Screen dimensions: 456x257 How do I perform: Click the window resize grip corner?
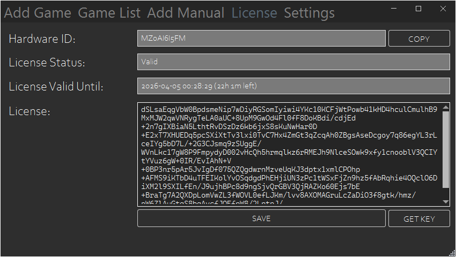[452, 253]
